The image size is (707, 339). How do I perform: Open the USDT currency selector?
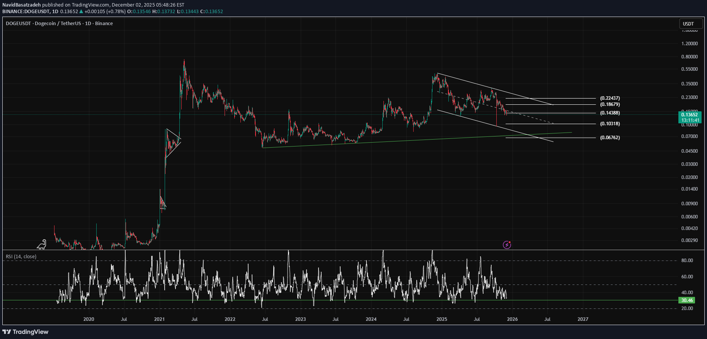pos(690,24)
